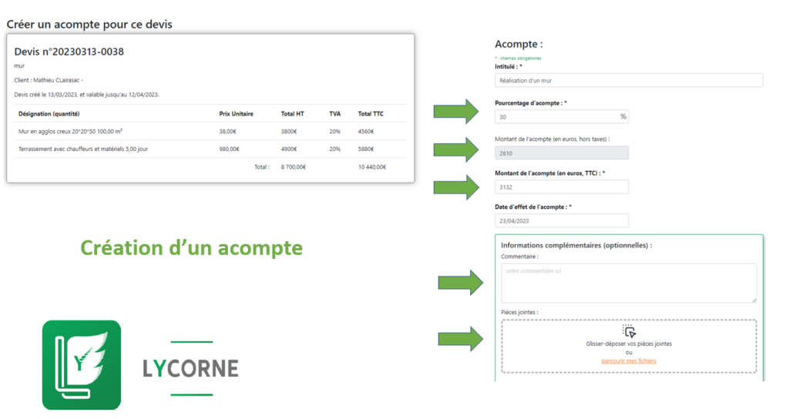The width and height of the screenshot is (789, 419).
Task: Click 'Client : Mathieu CLairasac' text
Action: (x=49, y=80)
